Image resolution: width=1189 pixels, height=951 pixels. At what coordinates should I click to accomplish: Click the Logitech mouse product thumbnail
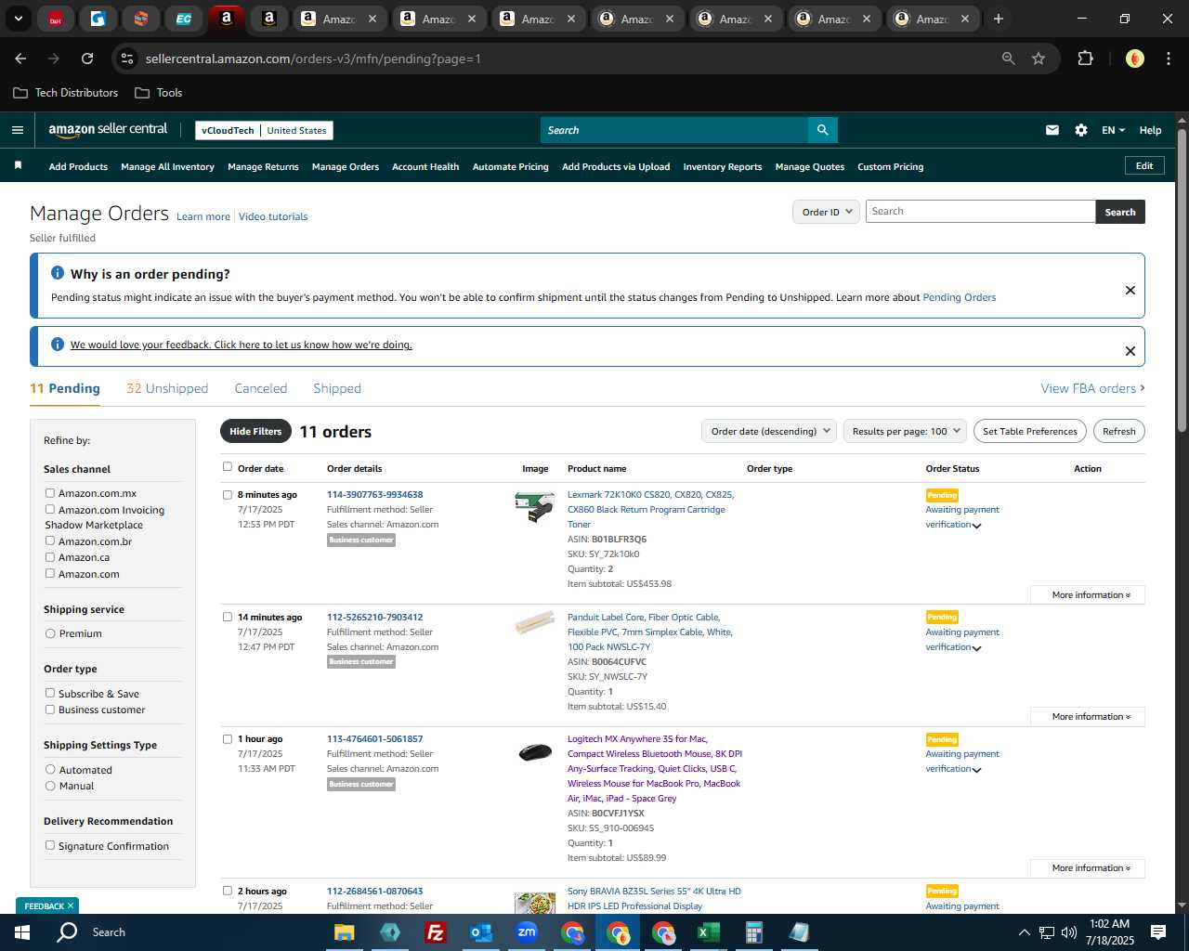click(534, 751)
